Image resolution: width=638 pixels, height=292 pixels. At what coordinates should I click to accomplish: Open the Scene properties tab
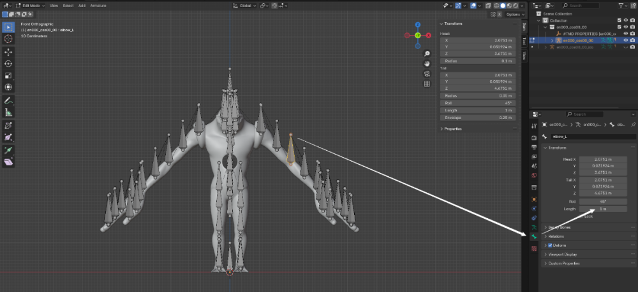pyautogui.click(x=534, y=166)
